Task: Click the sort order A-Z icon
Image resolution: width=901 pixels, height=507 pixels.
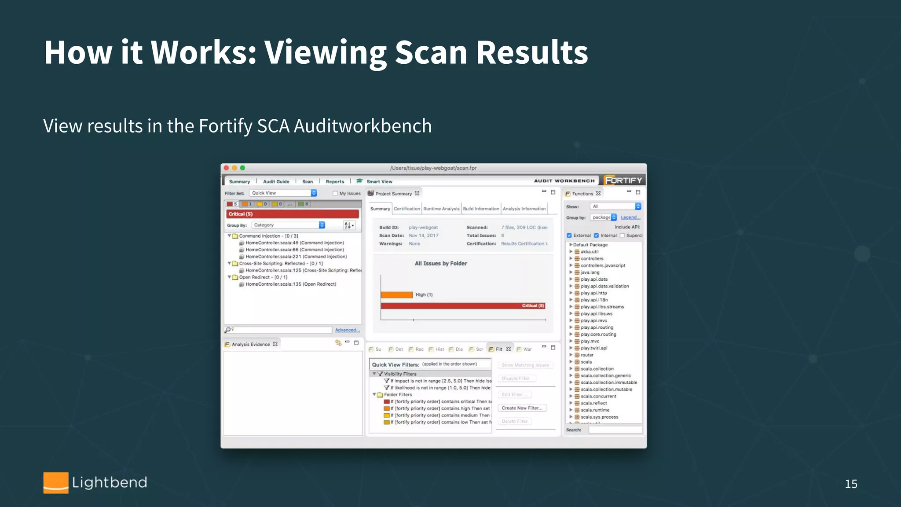Action: click(349, 225)
